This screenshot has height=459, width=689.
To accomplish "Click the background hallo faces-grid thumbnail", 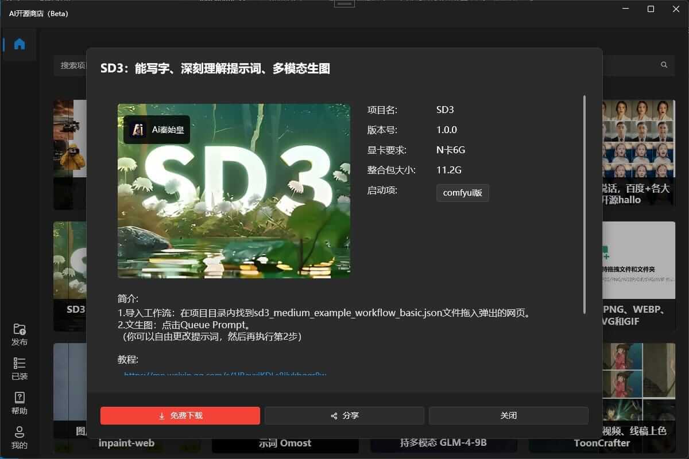I will tap(639, 139).
